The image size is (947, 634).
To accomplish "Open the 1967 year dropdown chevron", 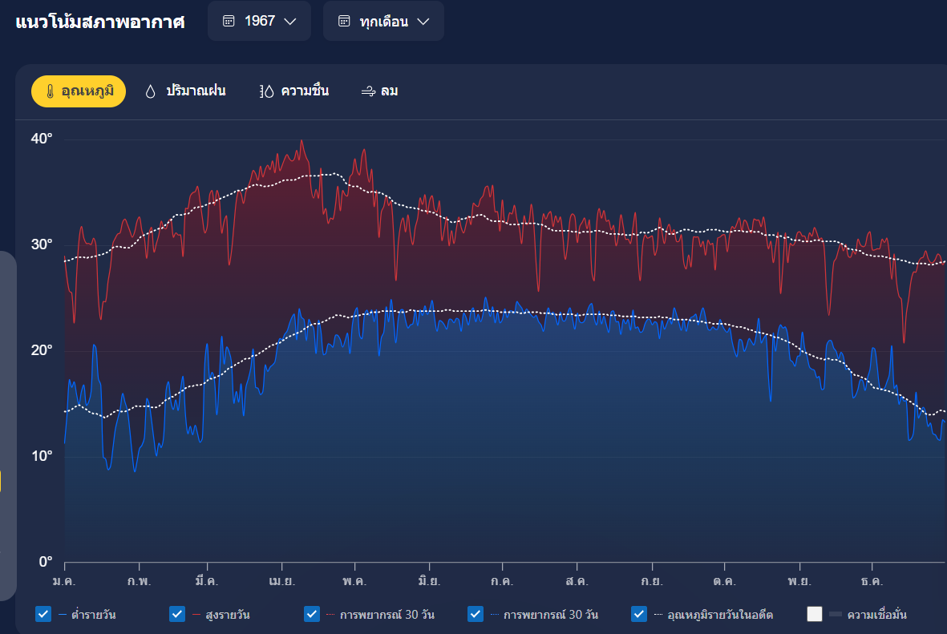I will pyautogui.click(x=290, y=21).
